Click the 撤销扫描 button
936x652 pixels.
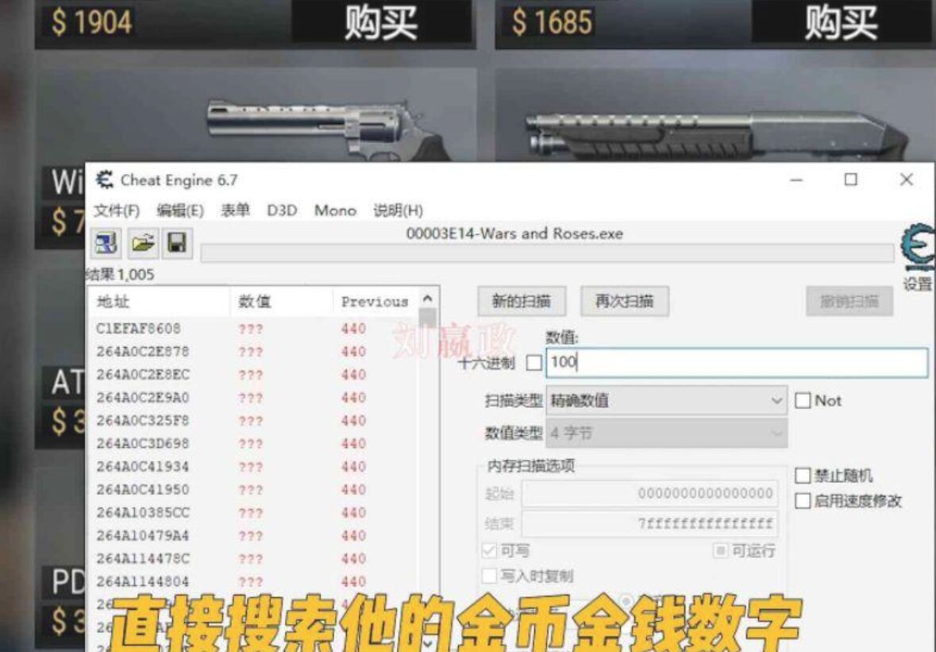(x=849, y=301)
